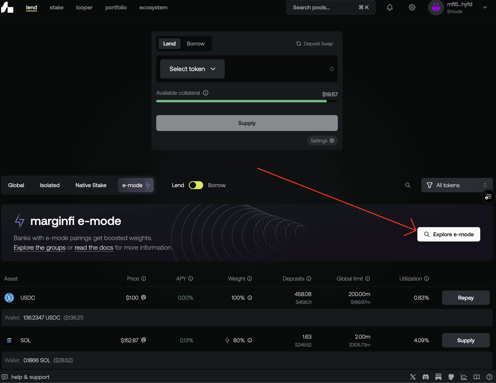Click Supply on the SOL row
The image size is (496, 383).
pos(466,340)
